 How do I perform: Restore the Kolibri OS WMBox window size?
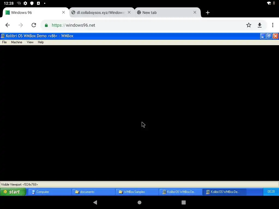[x=269, y=36]
